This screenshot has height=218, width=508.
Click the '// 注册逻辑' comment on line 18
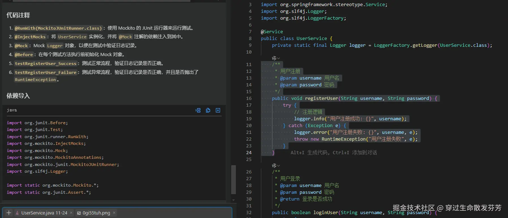click(x=308, y=112)
